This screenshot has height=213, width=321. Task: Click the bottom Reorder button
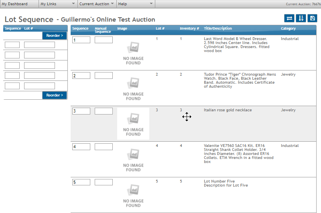point(55,95)
